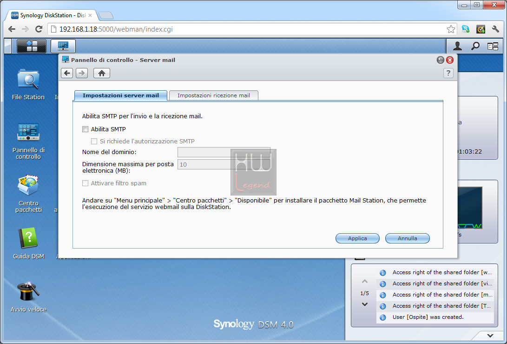Collapse the widget panel with the bottom chevron
This screenshot has width=507, height=344.
pos(490,336)
